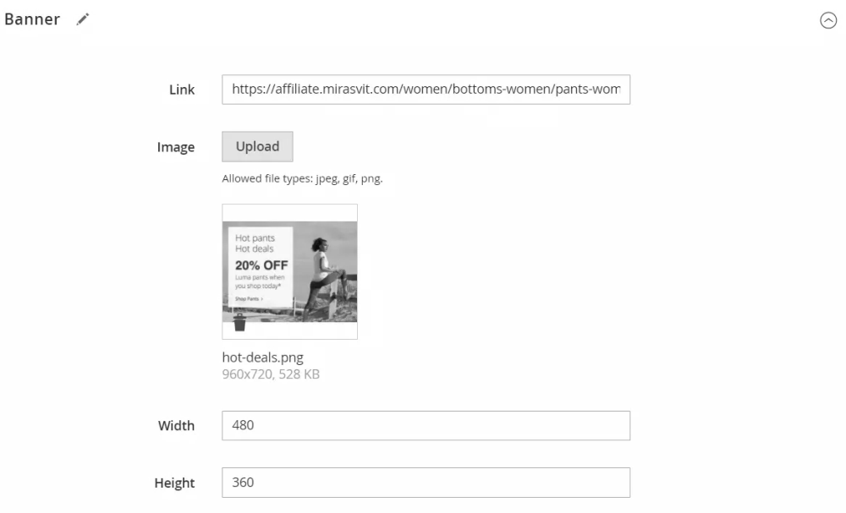The height and width of the screenshot is (513, 846).
Task: Click the Link field label
Action: [x=182, y=90]
